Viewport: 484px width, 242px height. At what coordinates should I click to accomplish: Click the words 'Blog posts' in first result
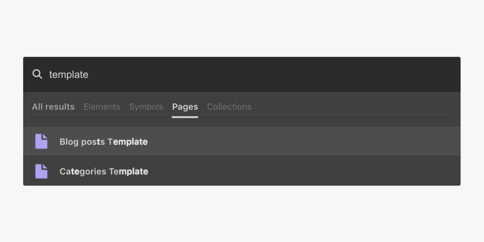[x=83, y=142]
